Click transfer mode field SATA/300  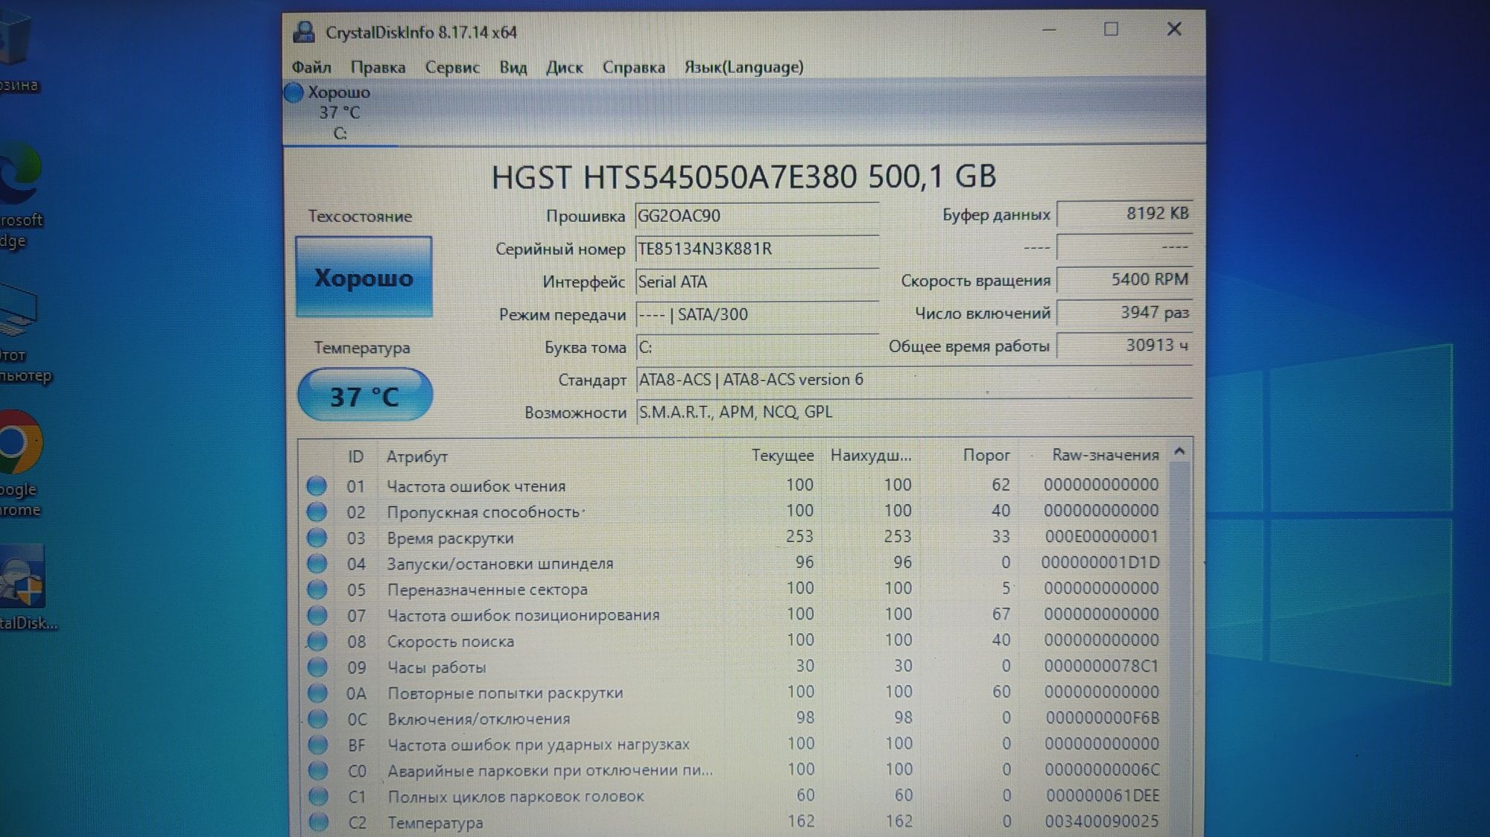757,314
